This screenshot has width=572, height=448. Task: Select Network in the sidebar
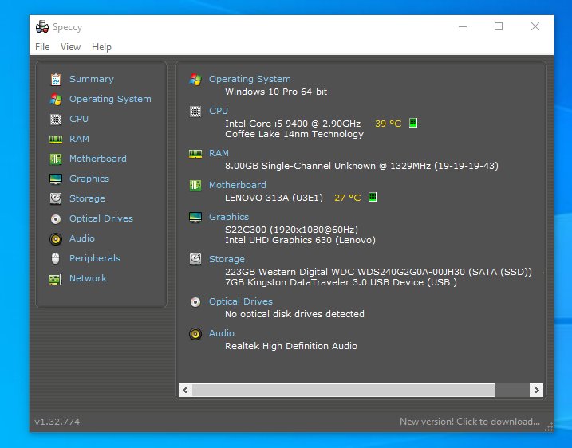(88, 278)
